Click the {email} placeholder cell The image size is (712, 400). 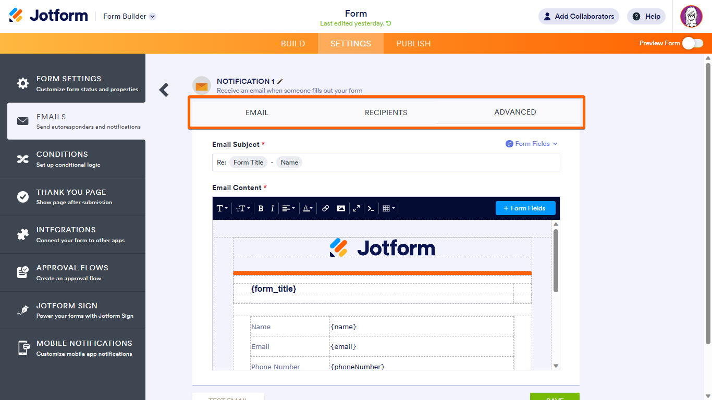pos(422,346)
